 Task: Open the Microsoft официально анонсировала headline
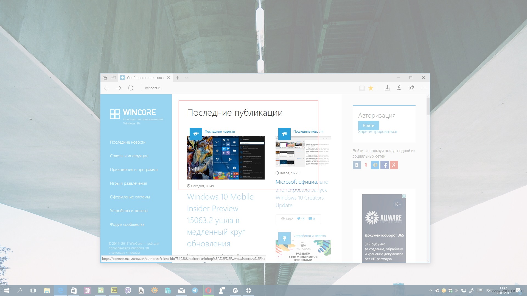[x=302, y=193]
